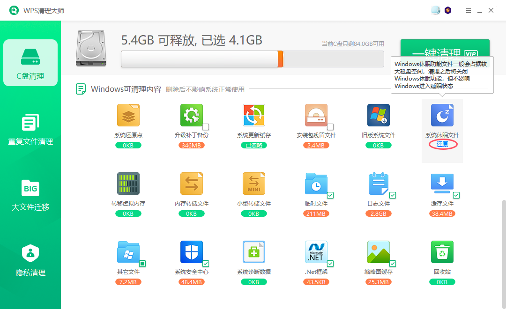Screen dimensions: 506x309
Task: Click the 回收站 recycle bin icon
Action: 442,252
